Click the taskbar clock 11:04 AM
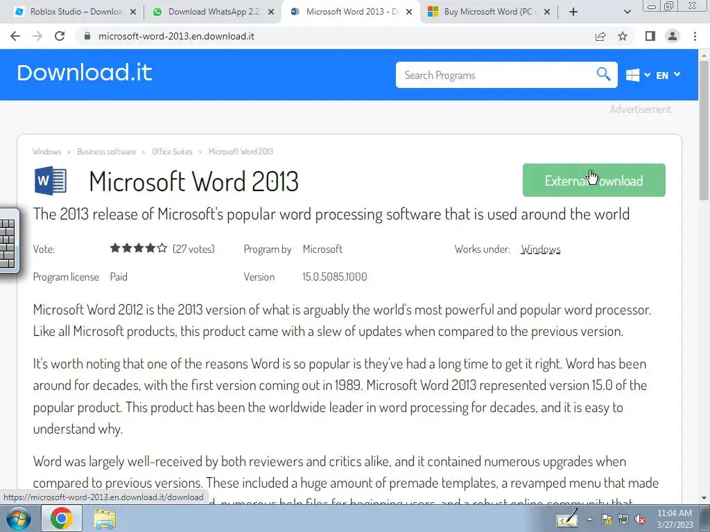Screen dimensions: 710x532 tap(674, 513)
